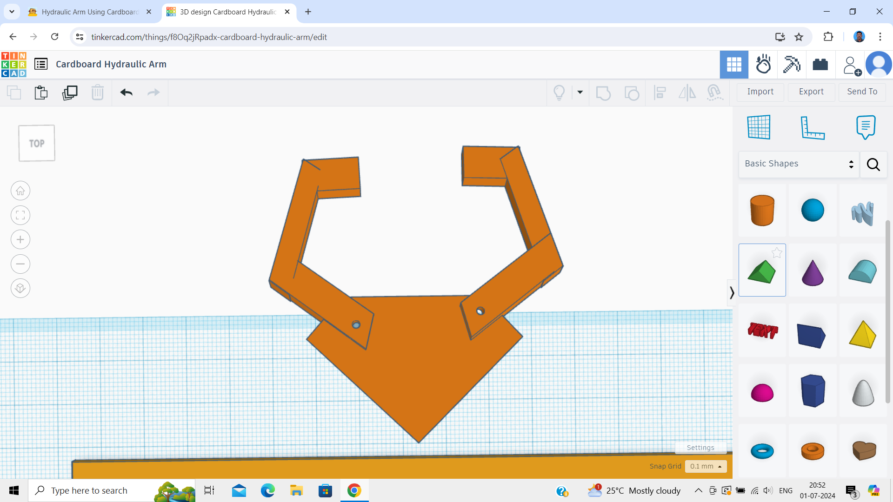Viewport: 893px width, 502px height.
Task: Toggle perspective/orthographic view cube icon
Action: pos(20,288)
